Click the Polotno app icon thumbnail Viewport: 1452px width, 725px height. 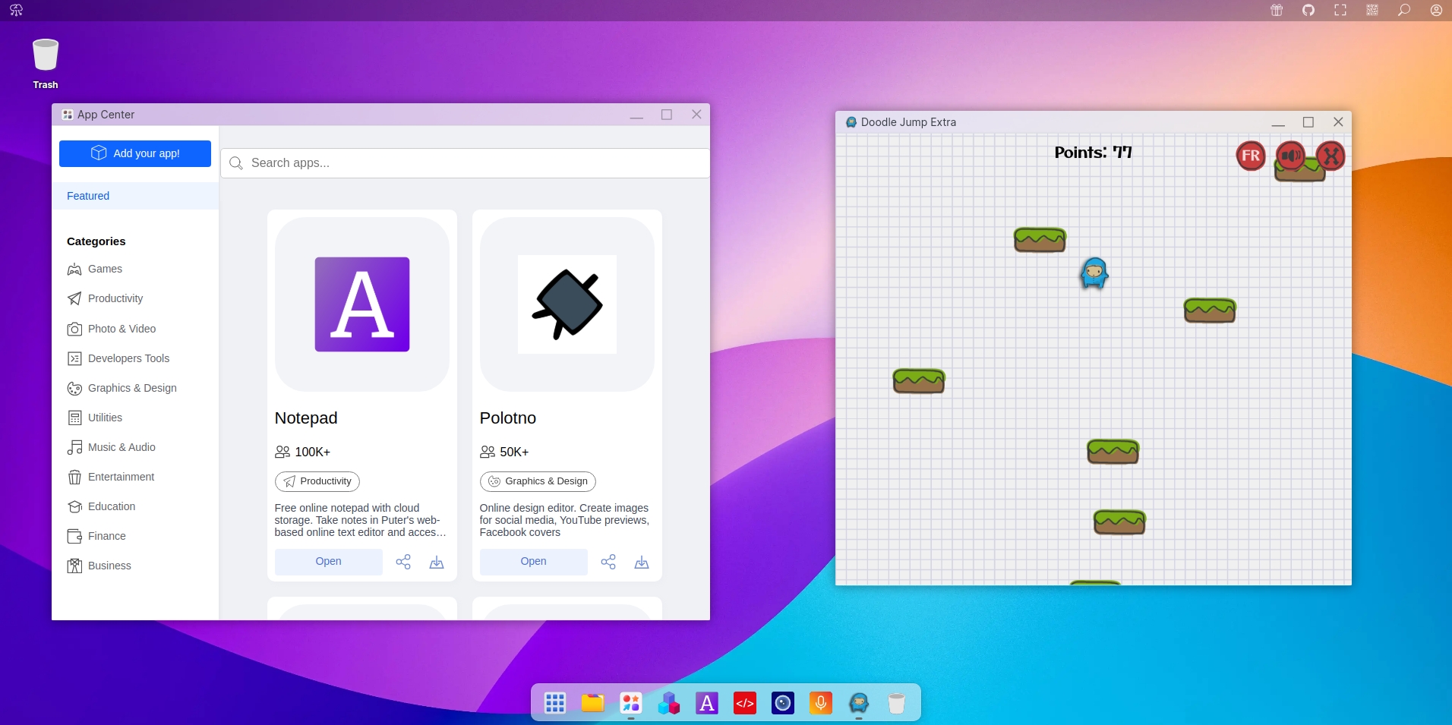pyautogui.click(x=567, y=304)
